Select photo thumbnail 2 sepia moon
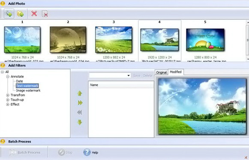This screenshot has height=160, width=249. tap(68, 40)
